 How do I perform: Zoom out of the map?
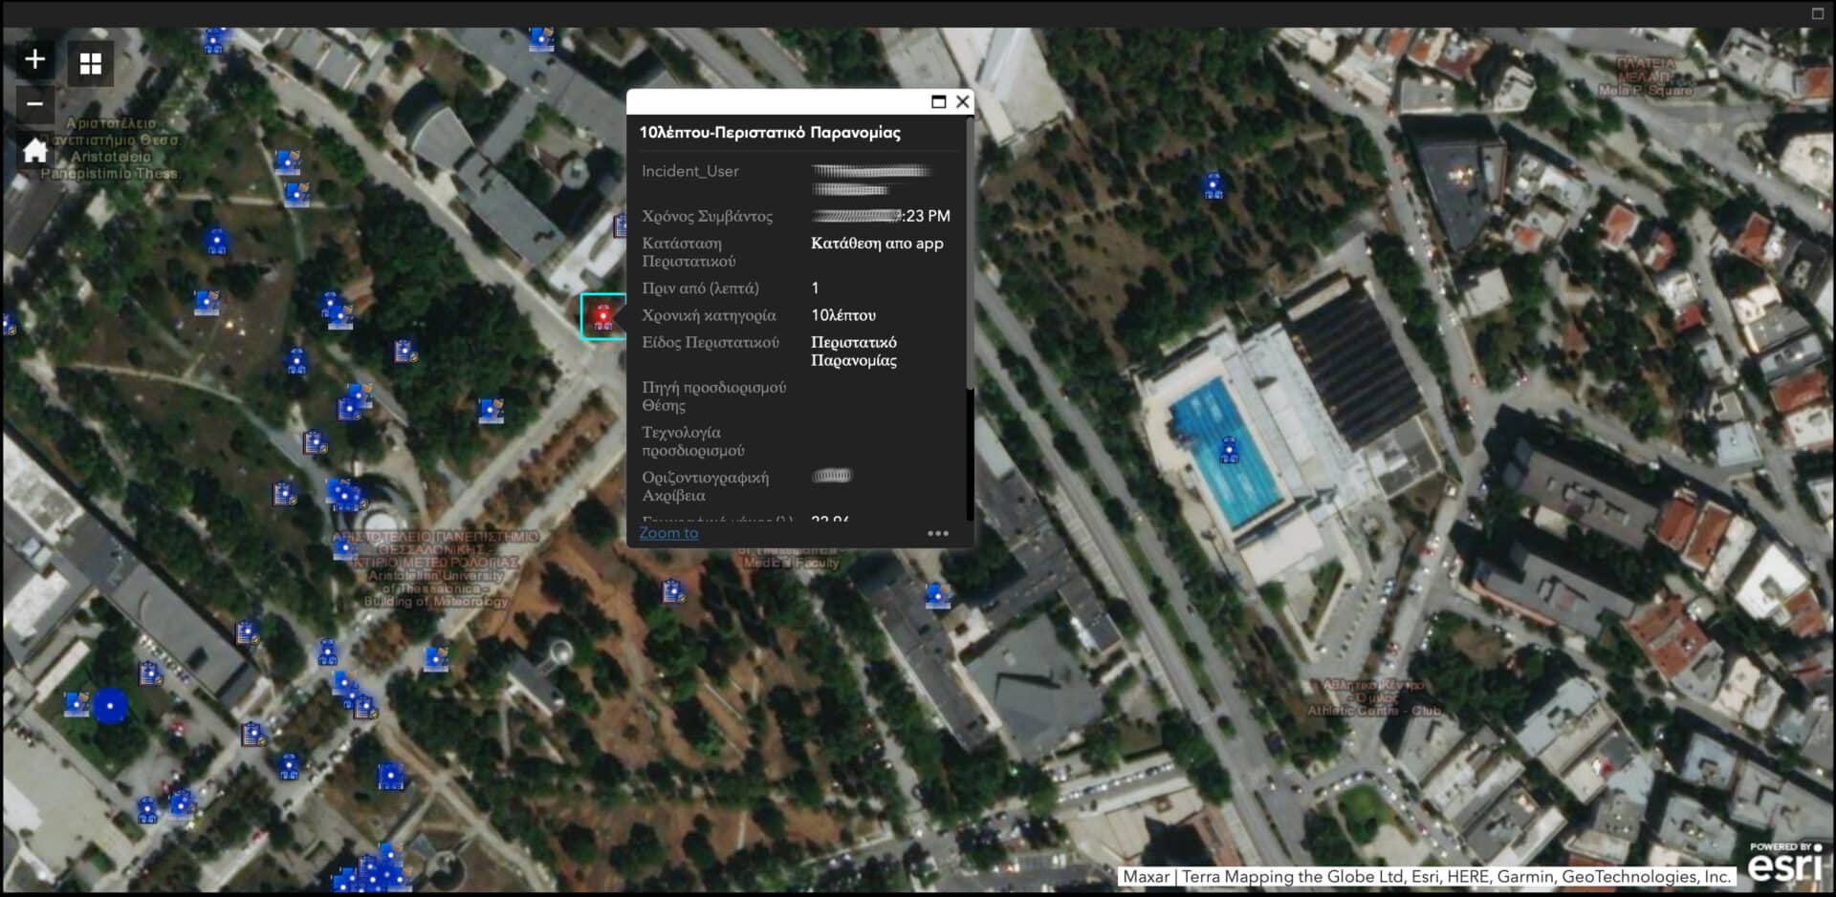click(x=34, y=104)
